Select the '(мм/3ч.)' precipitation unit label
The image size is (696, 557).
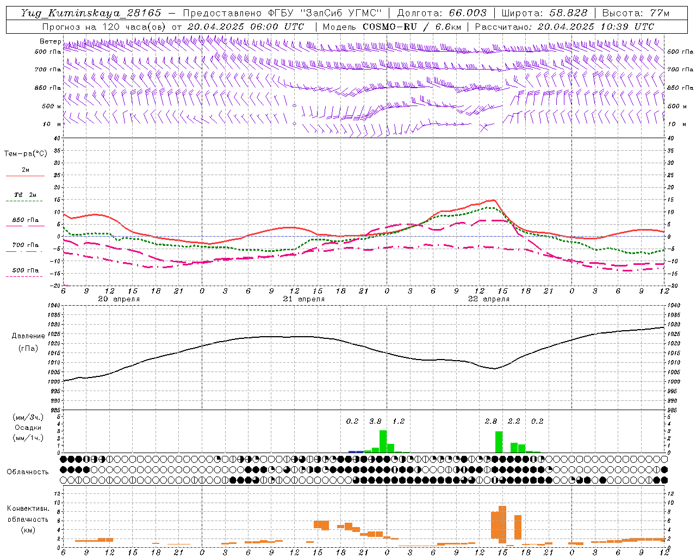click(28, 417)
